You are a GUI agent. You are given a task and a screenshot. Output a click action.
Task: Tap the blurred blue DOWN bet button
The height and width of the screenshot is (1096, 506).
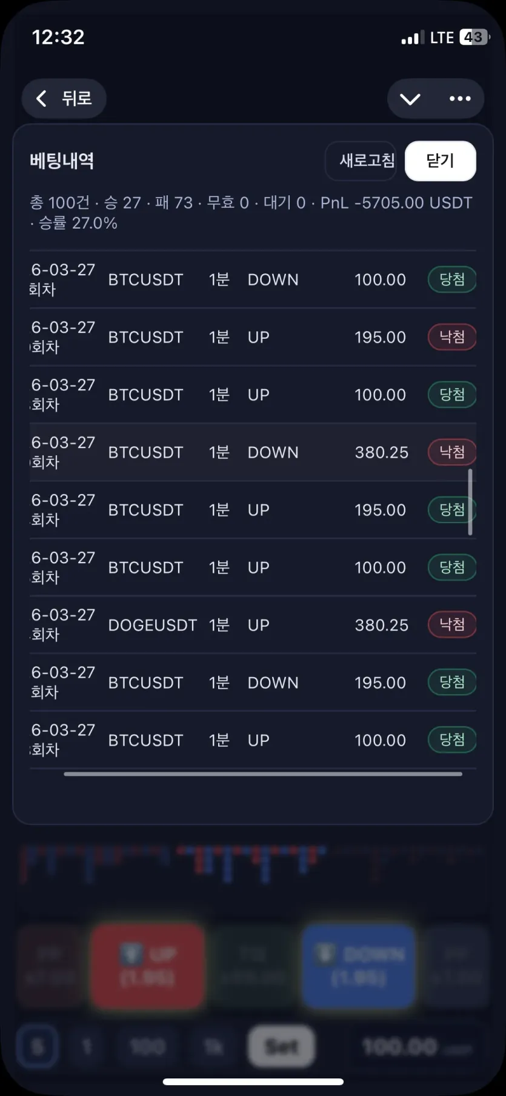[x=359, y=966]
